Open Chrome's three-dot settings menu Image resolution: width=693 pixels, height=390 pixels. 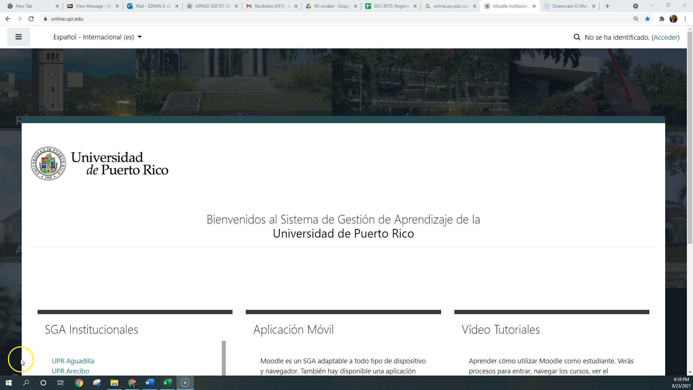click(x=685, y=19)
